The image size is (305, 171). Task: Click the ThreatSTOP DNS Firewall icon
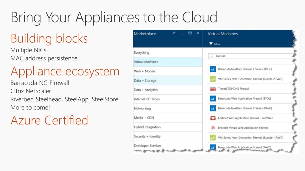213,88
